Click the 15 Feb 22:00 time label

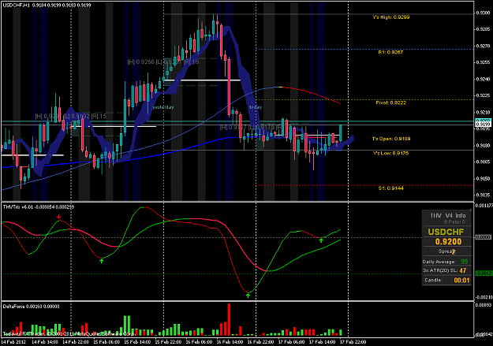(169, 341)
